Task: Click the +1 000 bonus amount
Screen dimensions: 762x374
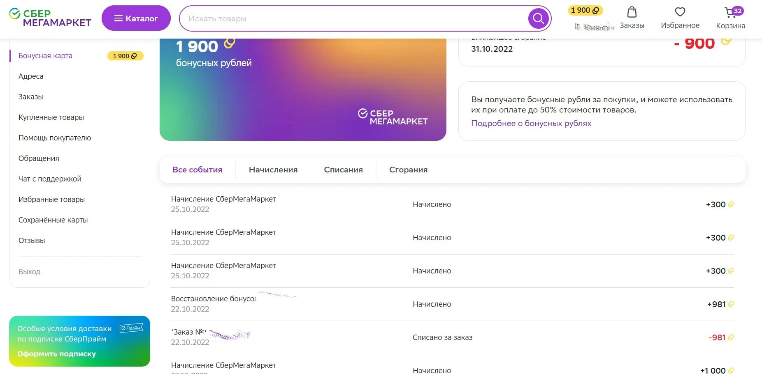Action: (x=713, y=370)
